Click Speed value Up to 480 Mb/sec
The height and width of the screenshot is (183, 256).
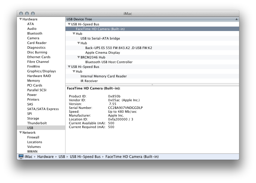click(122, 112)
